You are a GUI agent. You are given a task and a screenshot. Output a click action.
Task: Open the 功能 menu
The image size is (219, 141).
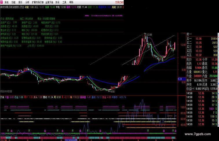click(13, 2)
